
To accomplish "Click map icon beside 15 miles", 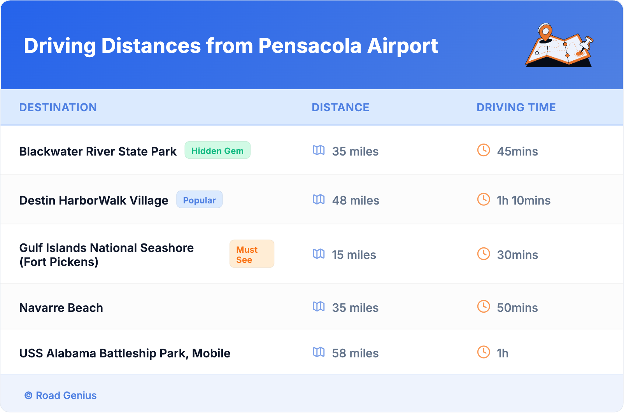I will [x=319, y=254].
